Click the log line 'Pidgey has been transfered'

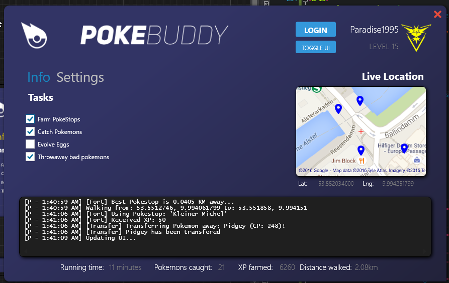(x=123, y=232)
